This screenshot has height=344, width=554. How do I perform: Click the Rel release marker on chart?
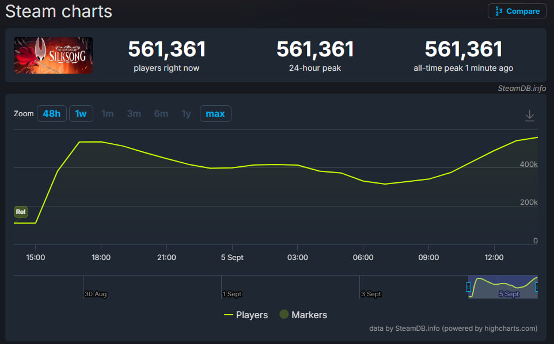point(21,212)
